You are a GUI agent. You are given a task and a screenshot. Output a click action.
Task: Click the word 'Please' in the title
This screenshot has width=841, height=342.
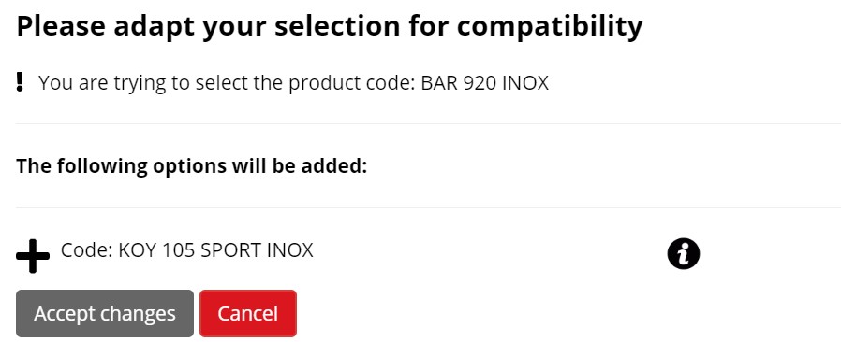click(61, 25)
